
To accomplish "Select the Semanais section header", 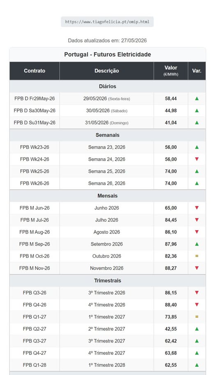I will [x=108, y=135].
